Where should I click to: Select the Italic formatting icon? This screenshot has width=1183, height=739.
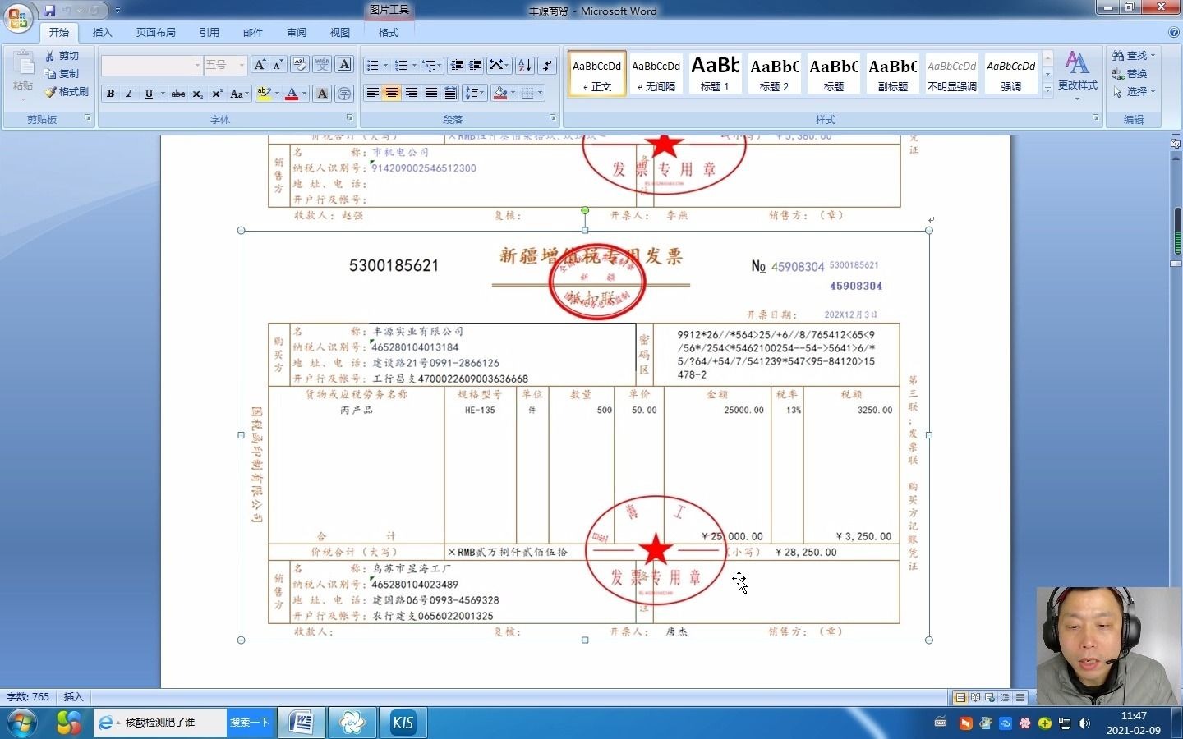[x=129, y=94]
